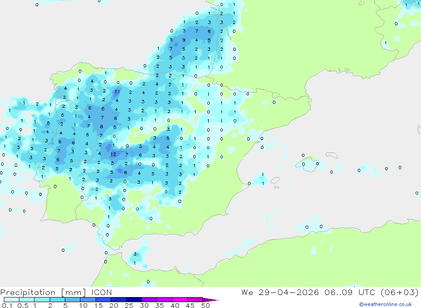Click the legend label '15'
Screen dimensions: 421x308
pyautogui.click(x=99, y=305)
